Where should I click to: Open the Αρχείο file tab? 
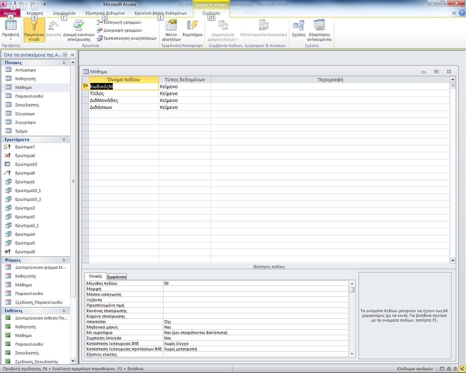(10, 13)
